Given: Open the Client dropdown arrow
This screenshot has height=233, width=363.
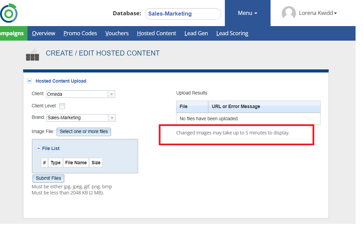Looking at the screenshot, I should 111,94.
